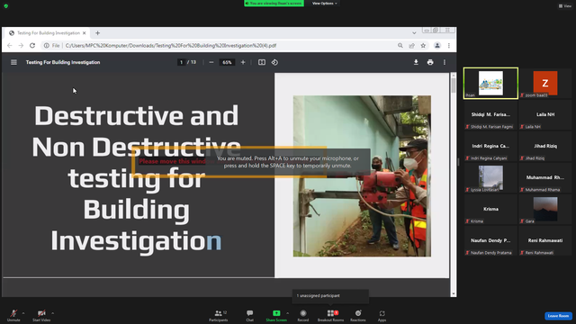Share this page from address bar
Image resolution: width=576 pixels, height=324 pixels.
(x=412, y=46)
